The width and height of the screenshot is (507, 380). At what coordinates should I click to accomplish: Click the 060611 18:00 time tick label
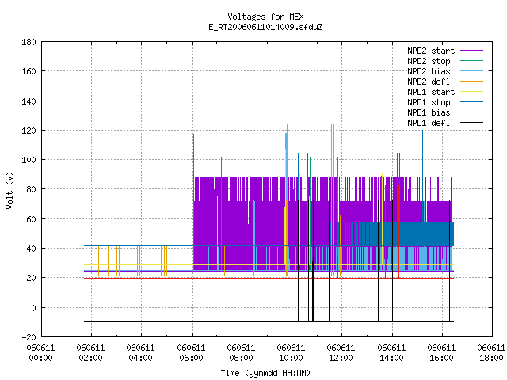click(491, 353)
